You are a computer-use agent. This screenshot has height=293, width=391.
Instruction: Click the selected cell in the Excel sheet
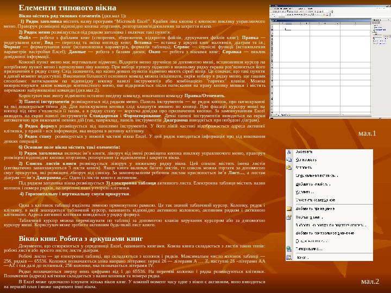click(x=288, y=29)
